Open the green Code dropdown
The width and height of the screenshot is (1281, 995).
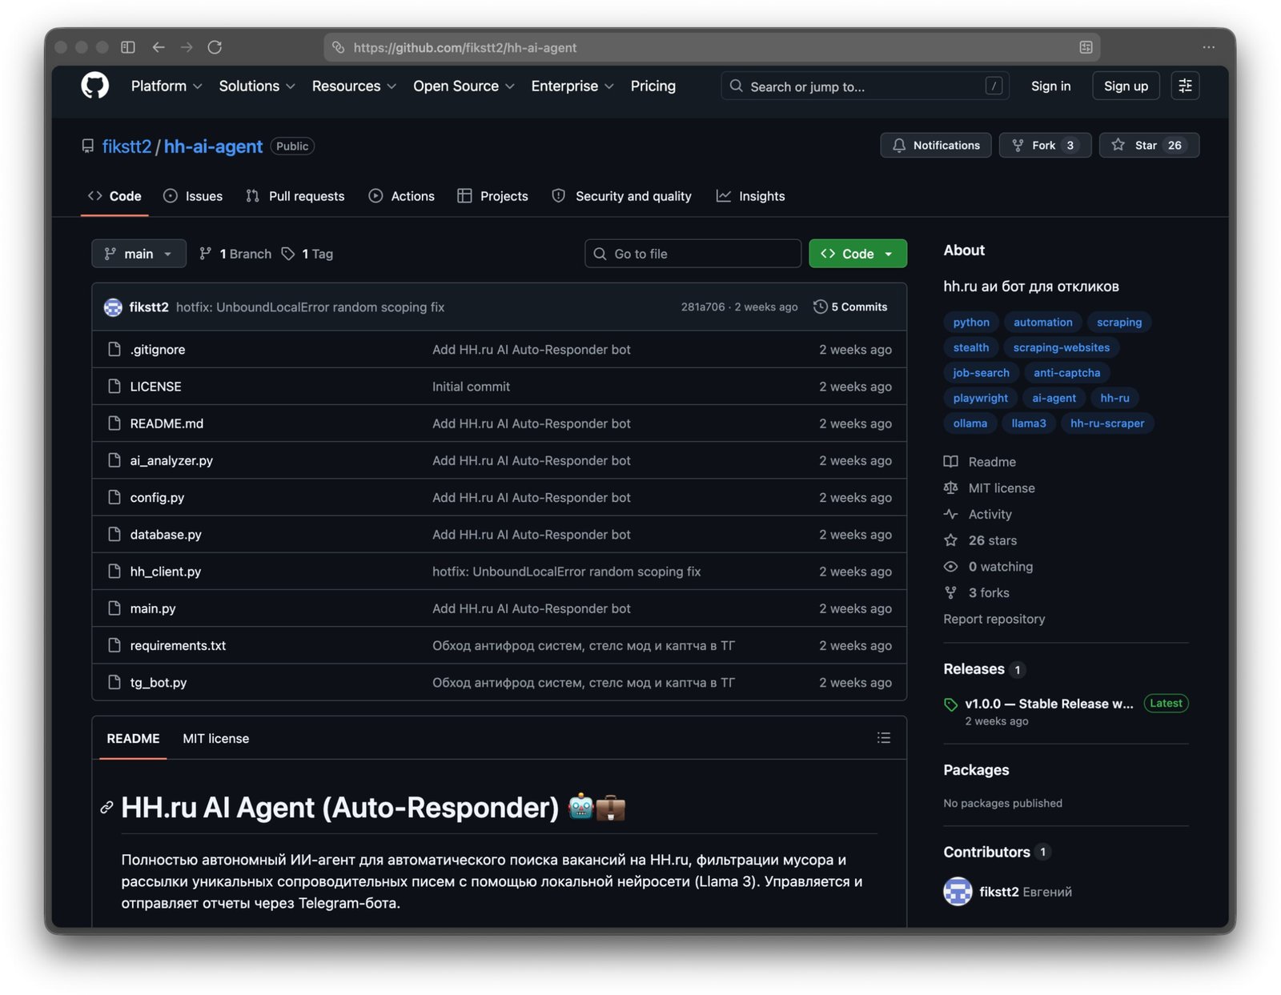[x=857, y=254]
